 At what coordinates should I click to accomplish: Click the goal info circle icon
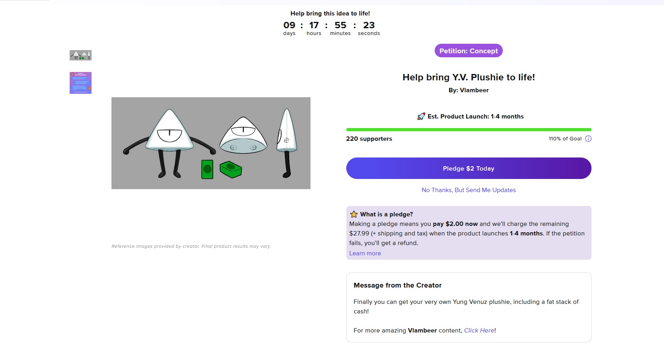coord(588,139)
